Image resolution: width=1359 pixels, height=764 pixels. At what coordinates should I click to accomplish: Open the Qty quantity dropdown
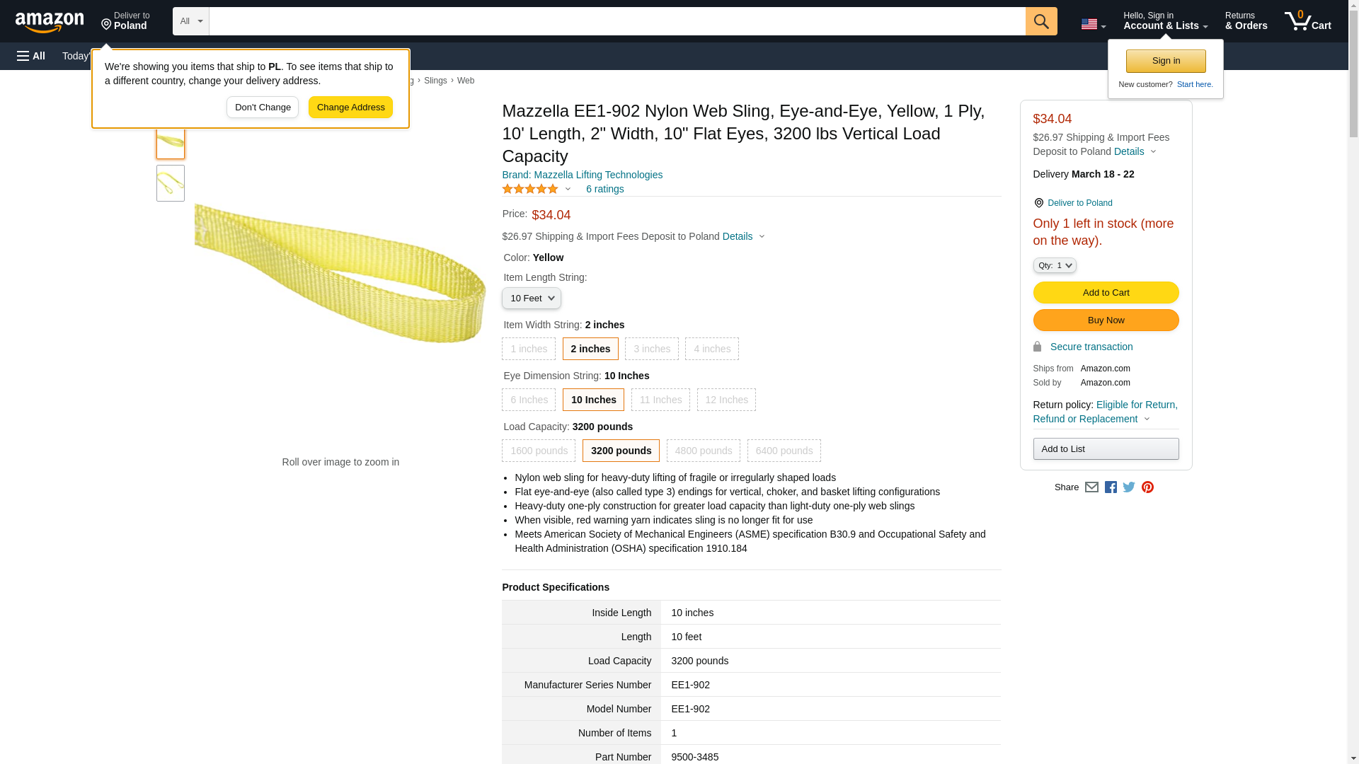click(1055, 265)
